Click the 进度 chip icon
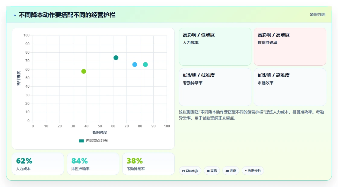This screenshot has height=187, width=338. [x=227, y=171]
